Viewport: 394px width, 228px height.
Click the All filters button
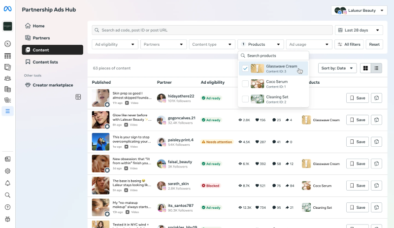point(349,44)
